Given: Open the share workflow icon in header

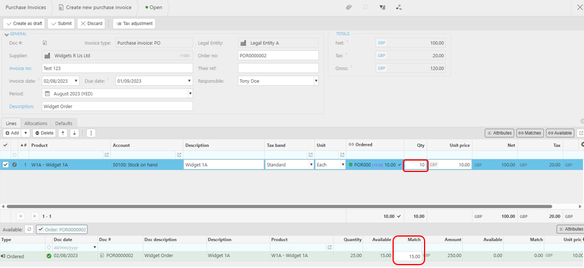Looking at the screenshot, I should [399, 7].
